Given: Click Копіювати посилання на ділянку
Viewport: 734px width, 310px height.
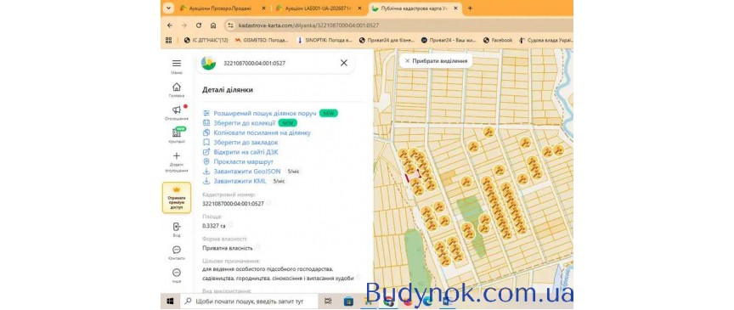Looking at the screenshot, I should pos(263,133).
